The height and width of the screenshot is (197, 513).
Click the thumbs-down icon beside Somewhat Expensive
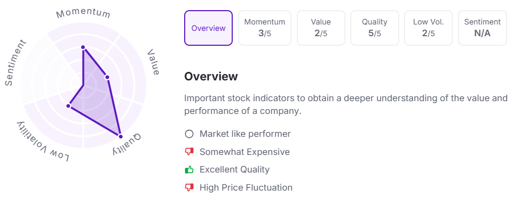(189, 152)
